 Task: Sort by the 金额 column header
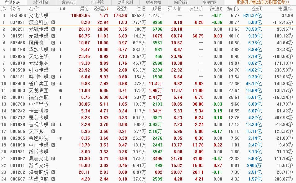click(x=257, y=9)
